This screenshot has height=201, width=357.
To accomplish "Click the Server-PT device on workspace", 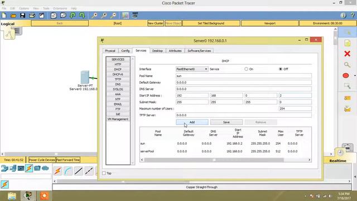I will [x=85, y=77].
